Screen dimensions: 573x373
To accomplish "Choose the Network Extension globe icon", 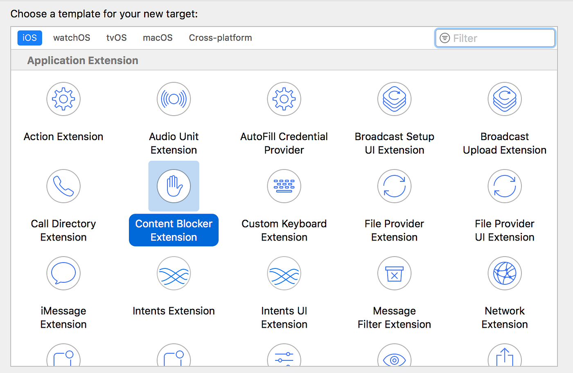I will pyautogui.click(x=504, y=273).
